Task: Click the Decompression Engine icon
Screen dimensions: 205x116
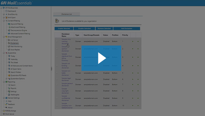Action: click(9, 30)
